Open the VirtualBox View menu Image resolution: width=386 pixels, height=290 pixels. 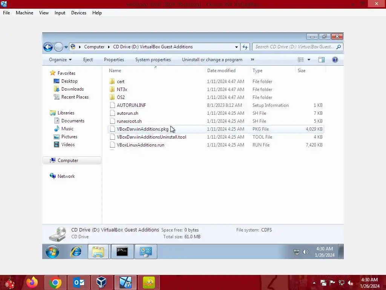click(44, 13)
